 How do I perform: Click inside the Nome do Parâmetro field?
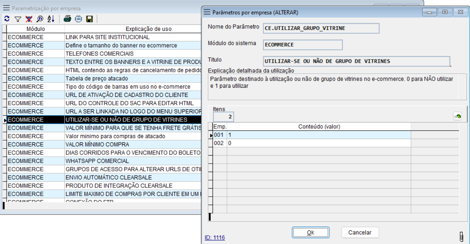tap(321, 28)
